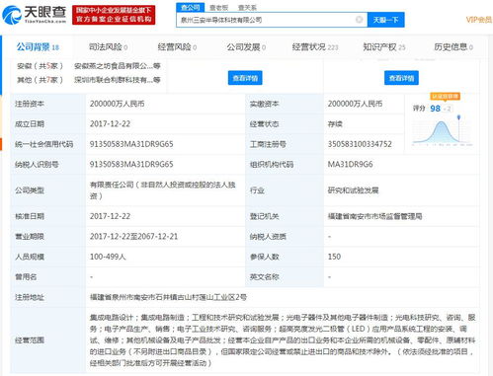Click the registered capital value beside 注册资本

point(117,104)
